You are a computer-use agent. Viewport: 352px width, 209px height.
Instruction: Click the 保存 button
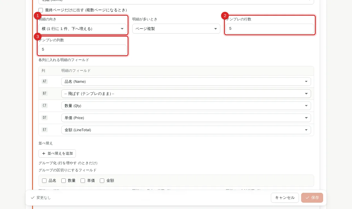[x=312, y=198]
